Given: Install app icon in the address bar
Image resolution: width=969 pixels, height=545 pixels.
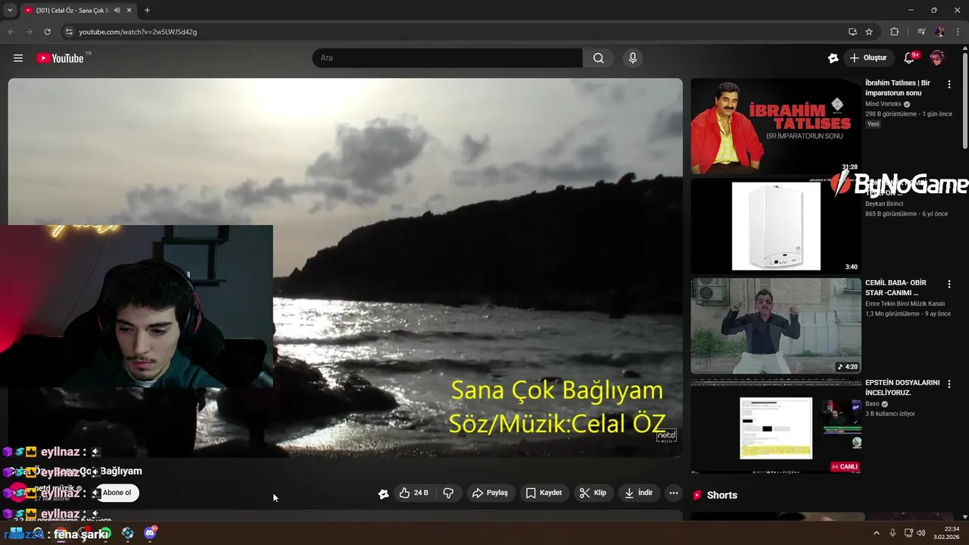Looking at the screenshot, I should (x=852, y=32).
